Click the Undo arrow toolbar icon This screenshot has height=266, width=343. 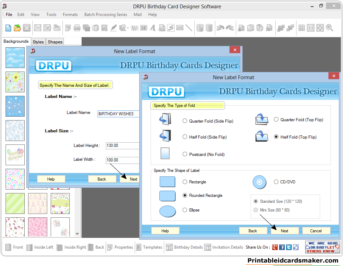pyautogui.click(x=220, y=28)
